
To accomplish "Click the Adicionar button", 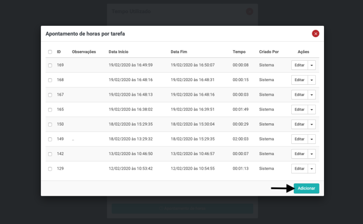I will pos(306,188).
